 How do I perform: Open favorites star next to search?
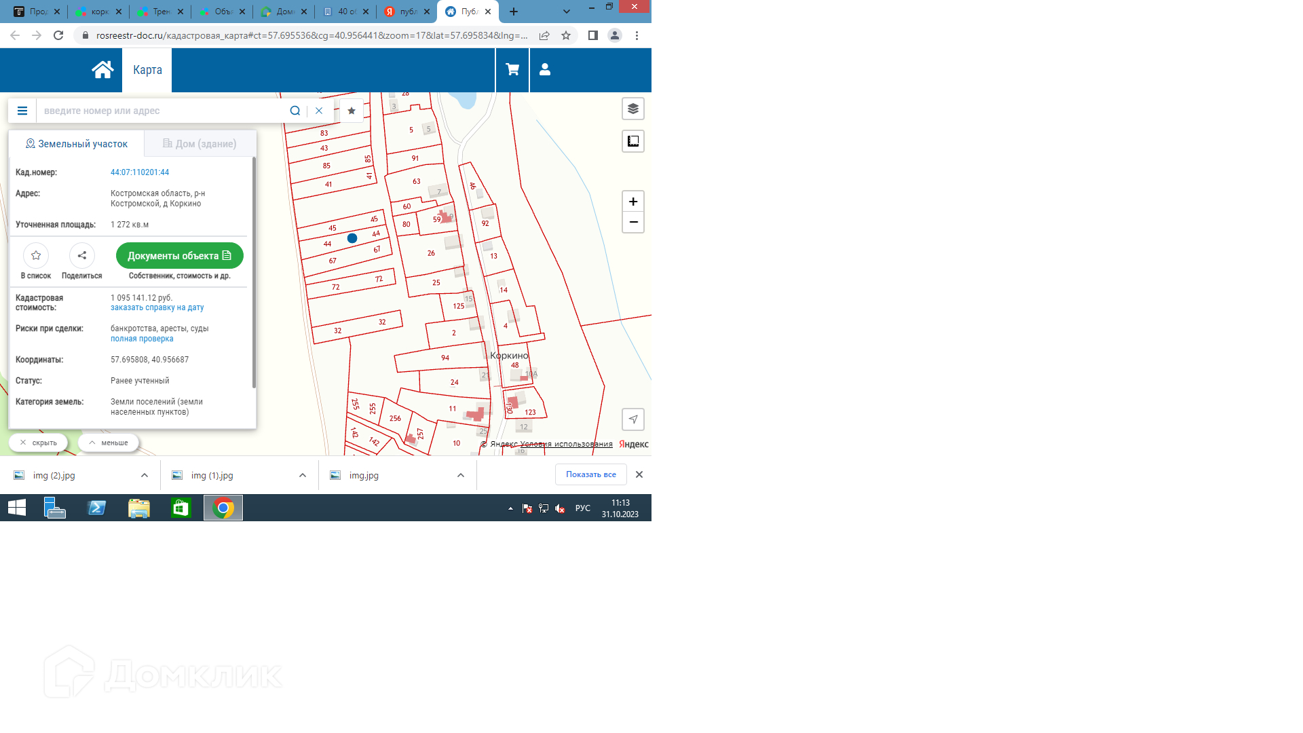[352, 111]
